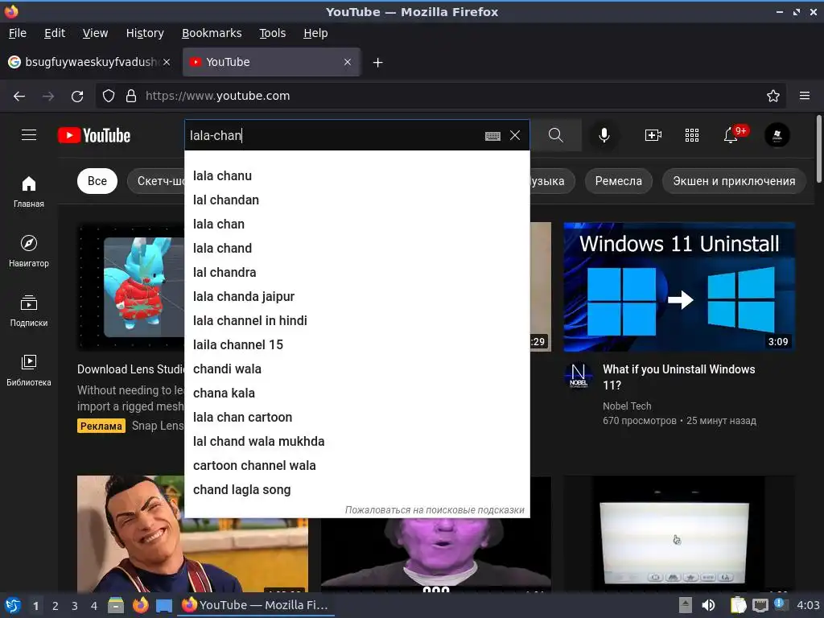
Task: Choose suggestion "lal chand wala mukhda"
Action: [356, 442]
